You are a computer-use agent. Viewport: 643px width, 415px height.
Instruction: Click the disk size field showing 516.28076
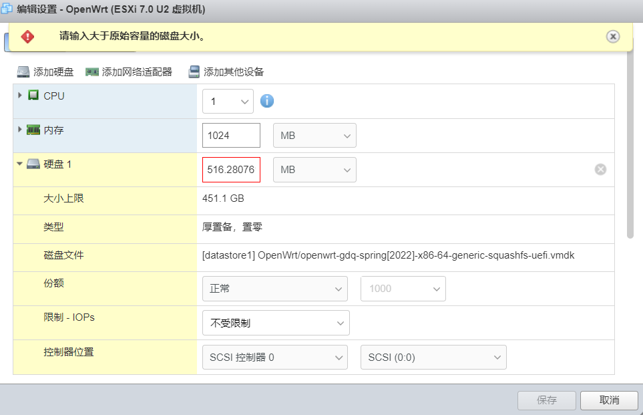tap(231, 170)
